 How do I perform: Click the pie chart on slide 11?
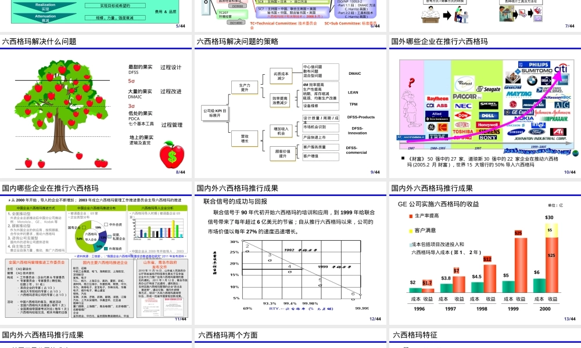point(91,236)
